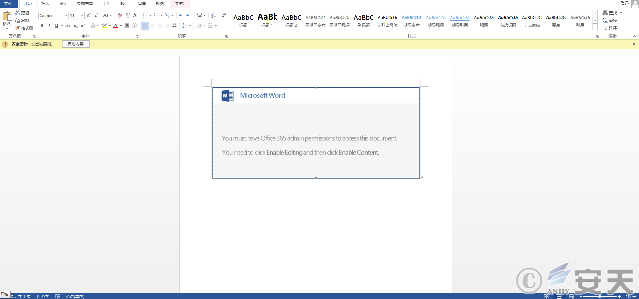Open the Calibri font name dropdown

[x=66, y=15]
